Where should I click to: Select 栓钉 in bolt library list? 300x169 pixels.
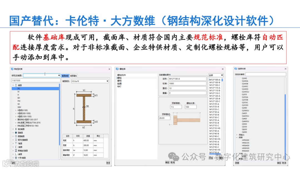pyautogui.click(x=119, y=86)
